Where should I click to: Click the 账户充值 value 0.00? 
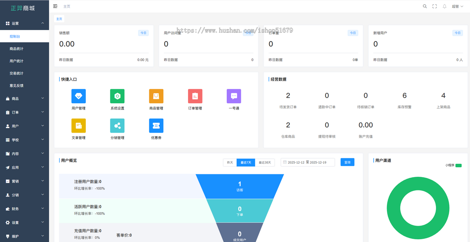(366, 125)
